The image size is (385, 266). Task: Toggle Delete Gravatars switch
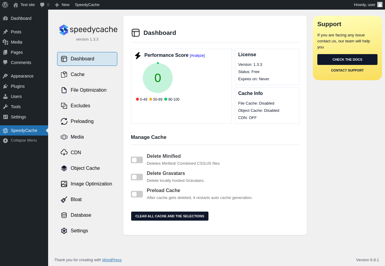pos(137,177)
